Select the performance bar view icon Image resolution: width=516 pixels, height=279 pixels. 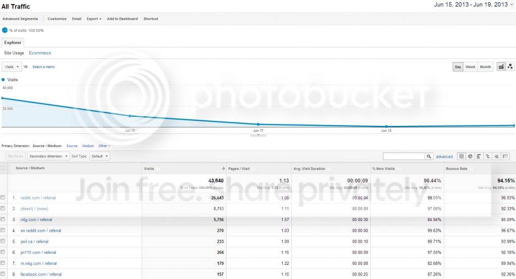coord(479,157)
